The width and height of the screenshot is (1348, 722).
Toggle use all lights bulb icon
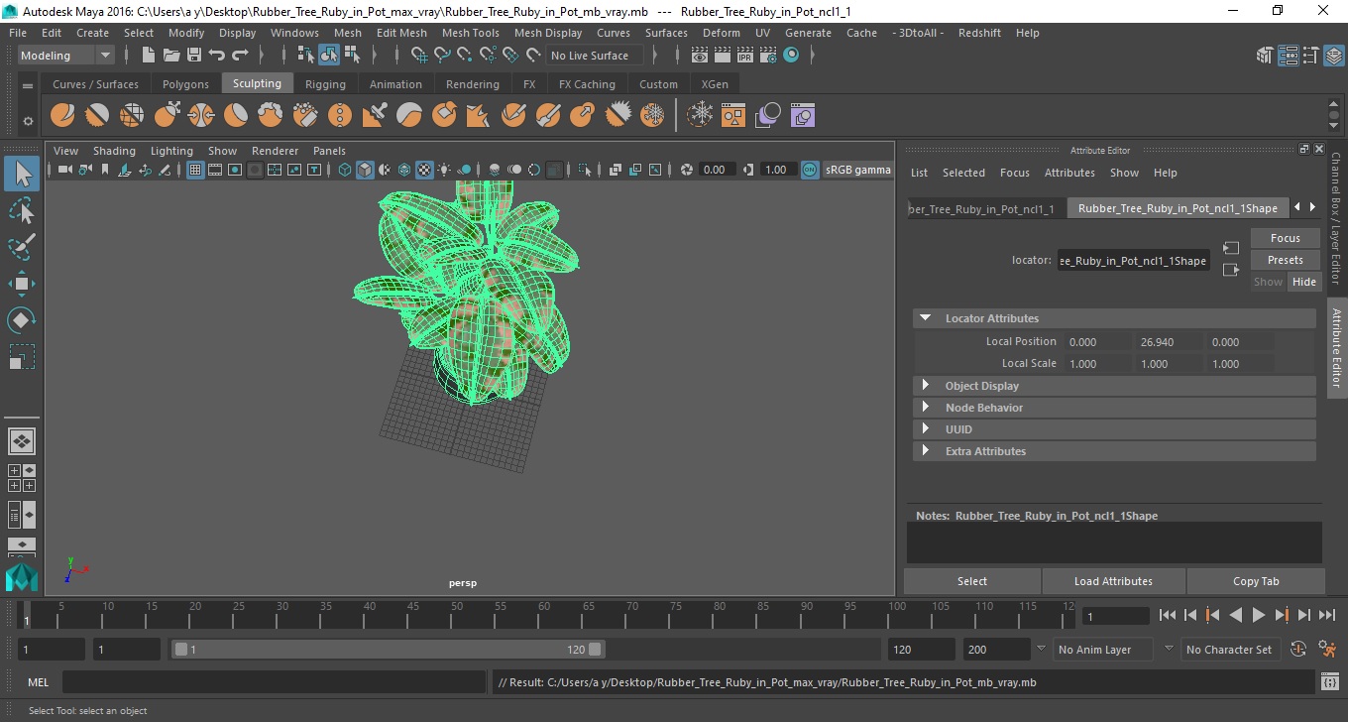tap(444, 170)
